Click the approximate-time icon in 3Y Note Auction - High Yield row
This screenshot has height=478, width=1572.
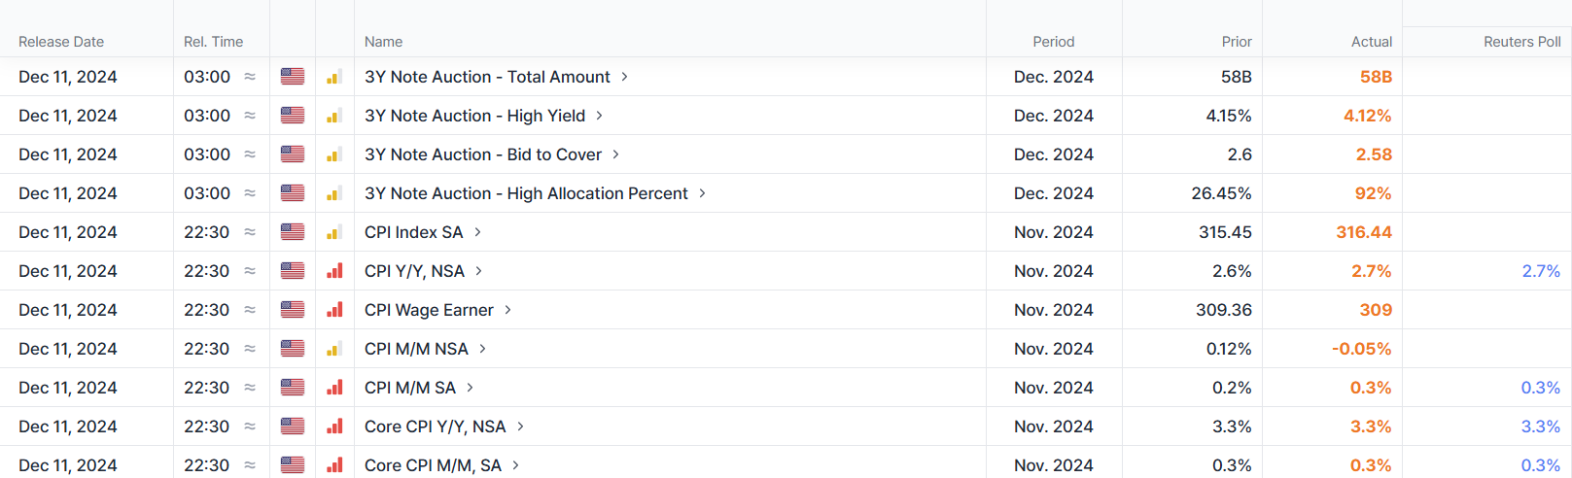pos(250,116)
